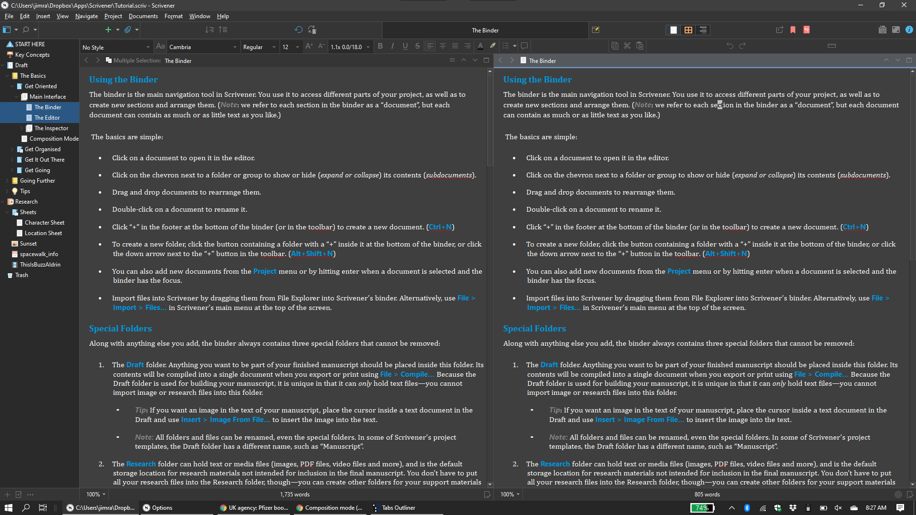Screen dimensions: 916x515
Task: Click the scissors Cut icon
Action: [627, 46]
